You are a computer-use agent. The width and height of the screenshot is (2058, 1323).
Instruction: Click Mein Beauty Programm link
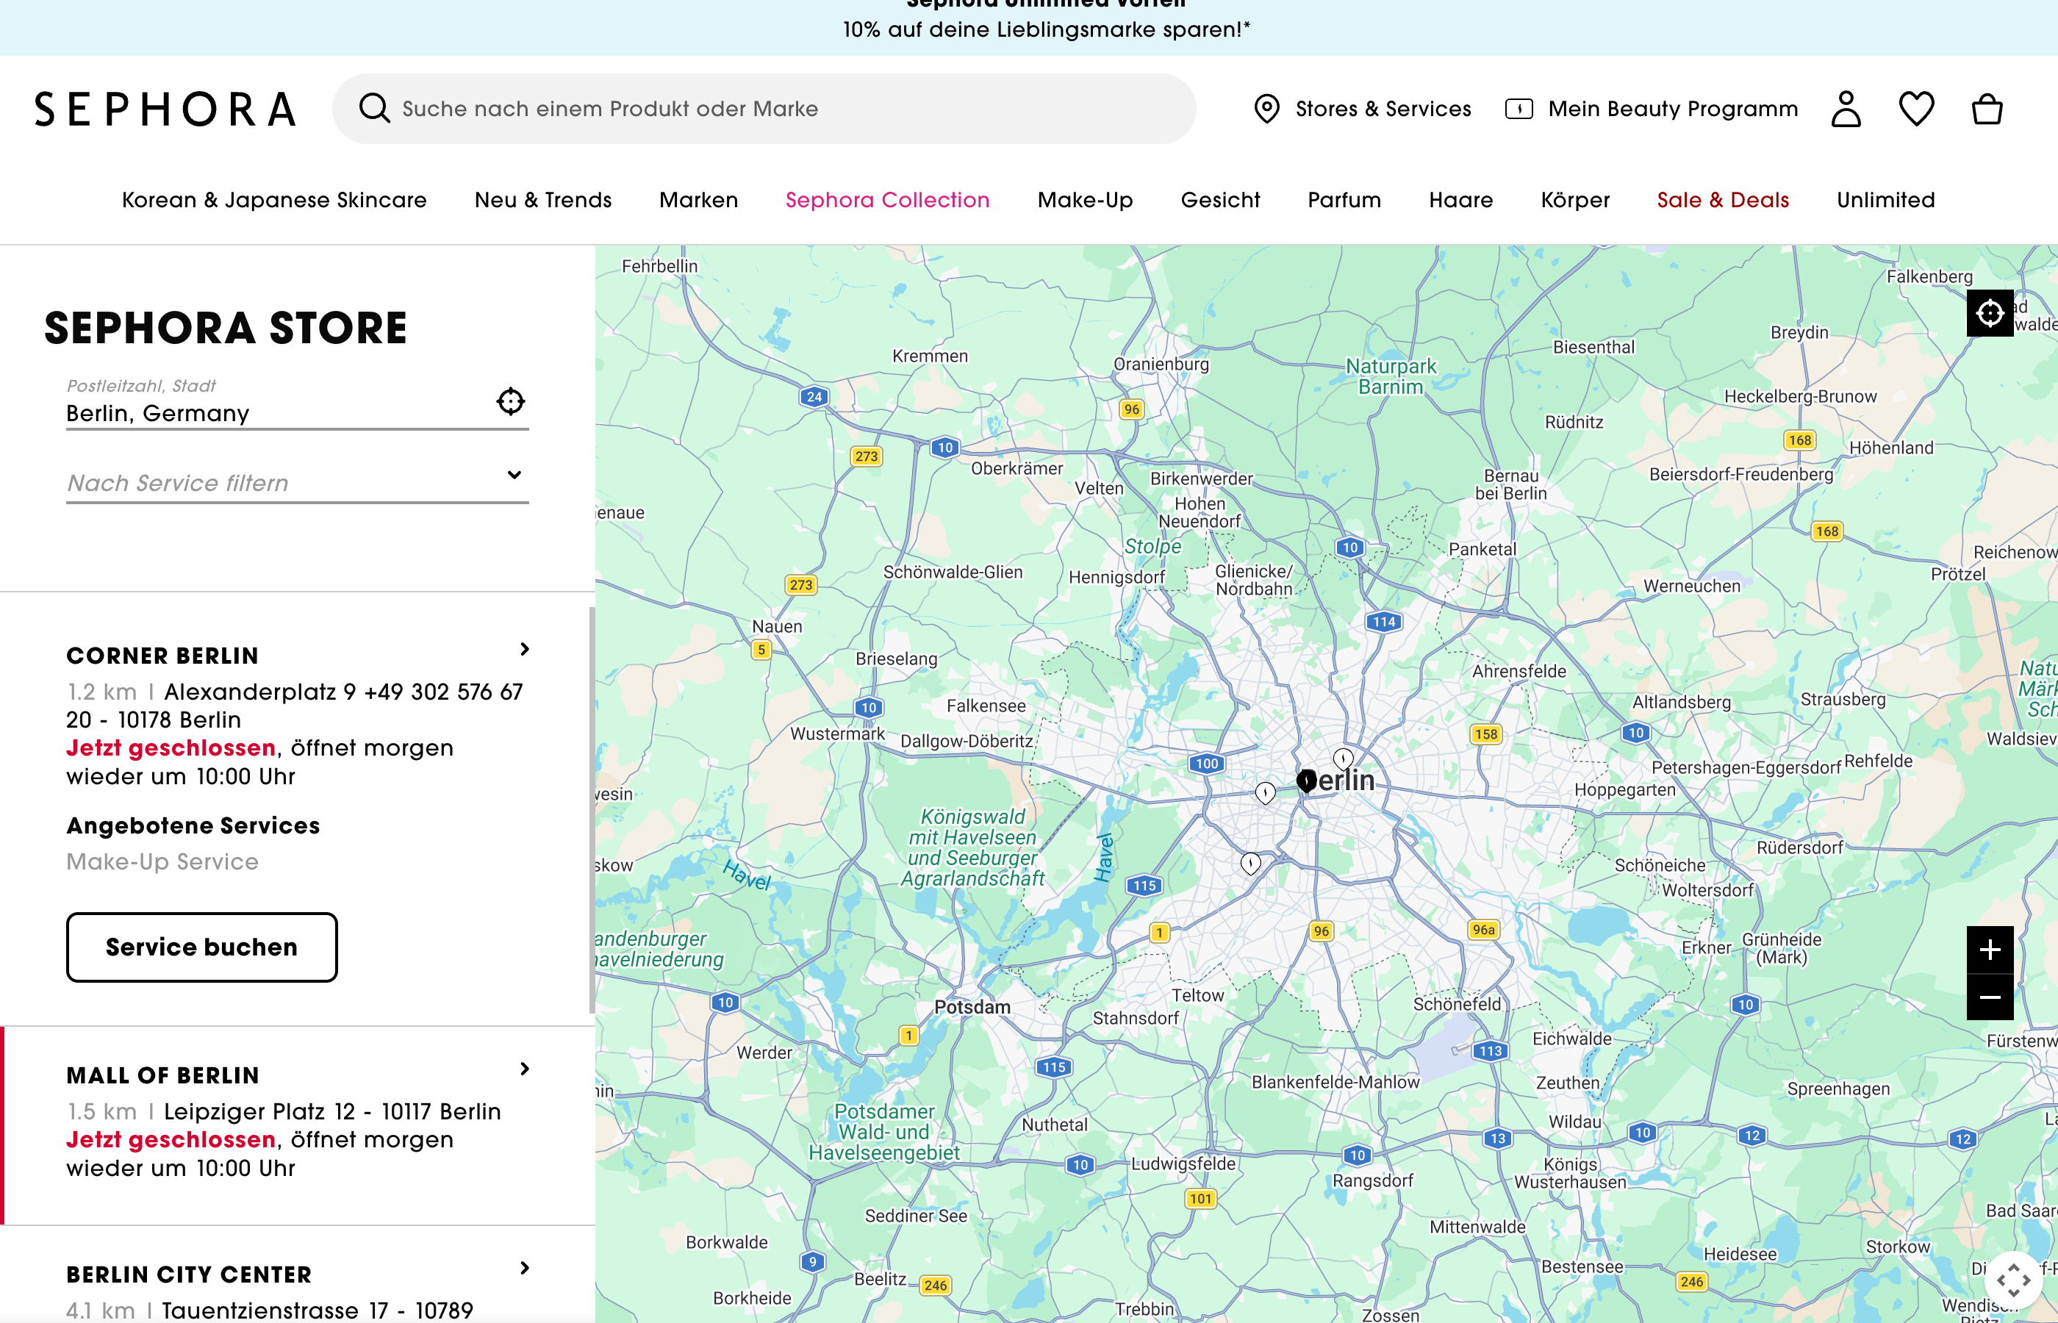pos(1672,109)
